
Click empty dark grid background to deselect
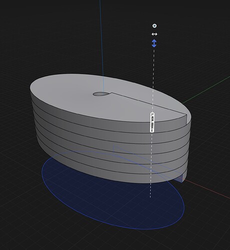[x=41, y=41]
